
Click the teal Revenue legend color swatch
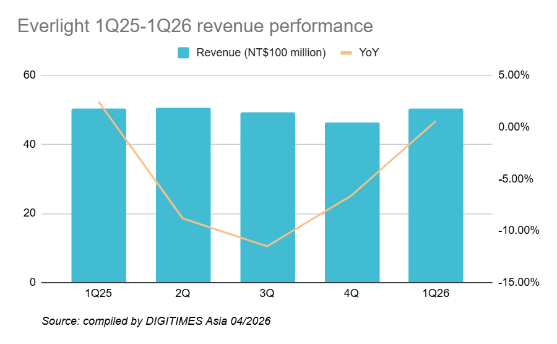(x=183, y=53)
